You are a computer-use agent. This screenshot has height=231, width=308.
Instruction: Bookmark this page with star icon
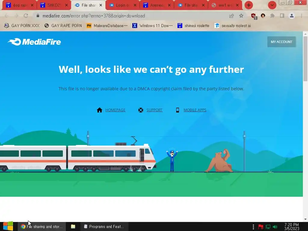[241, 16]
